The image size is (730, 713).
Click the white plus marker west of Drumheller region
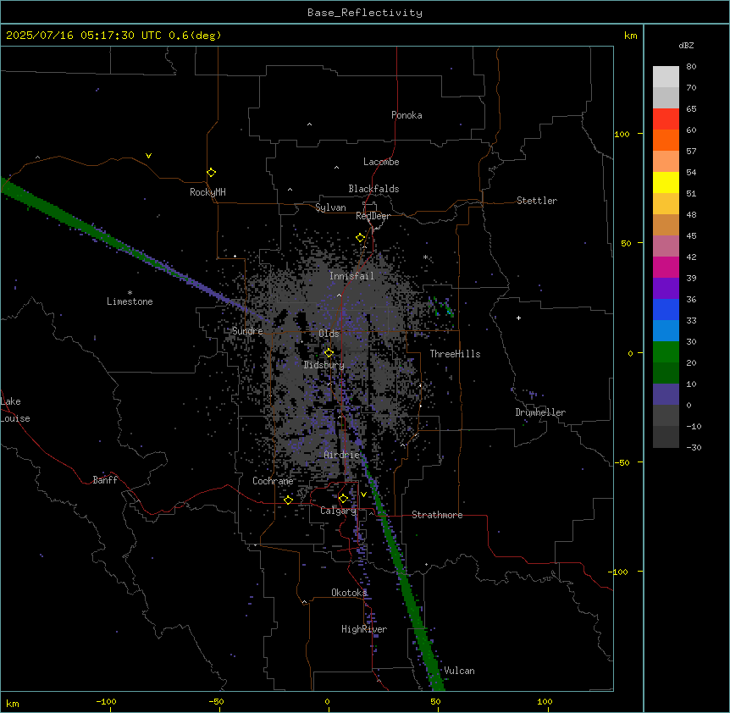click(x=518, y=318)
